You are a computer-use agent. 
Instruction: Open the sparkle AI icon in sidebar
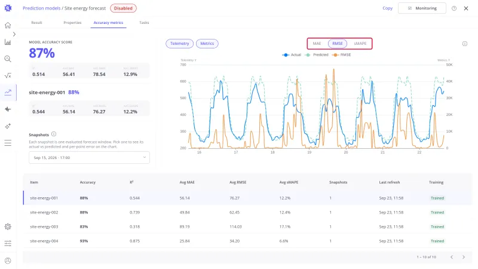click(x=8, y=126)
